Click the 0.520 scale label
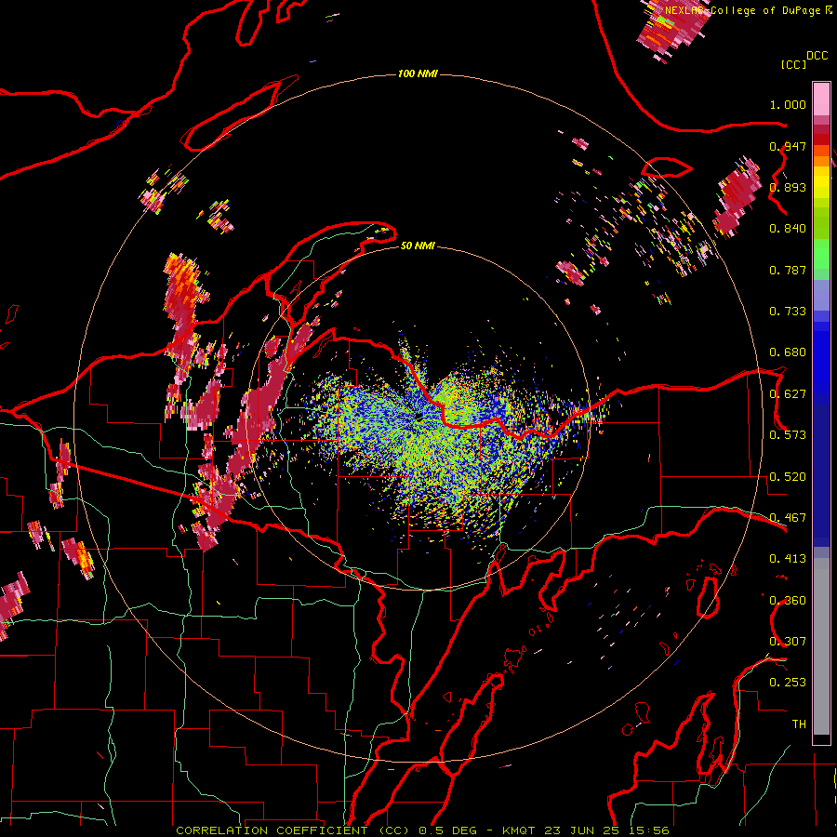Image resolution: width=837 pixels, height=837 pixels. tap(788, 477)
